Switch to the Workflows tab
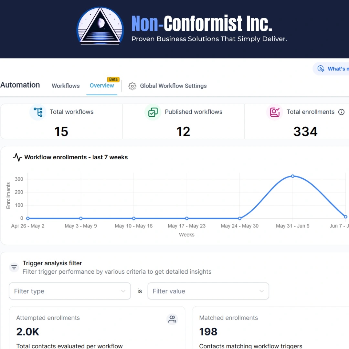The image size is (349, 349). (66, 86)
